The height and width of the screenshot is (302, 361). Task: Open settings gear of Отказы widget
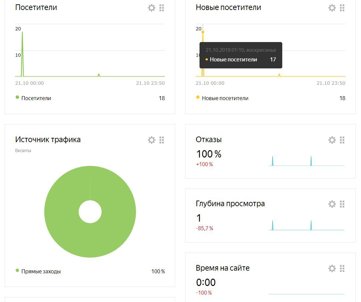(x=332, y=140)
